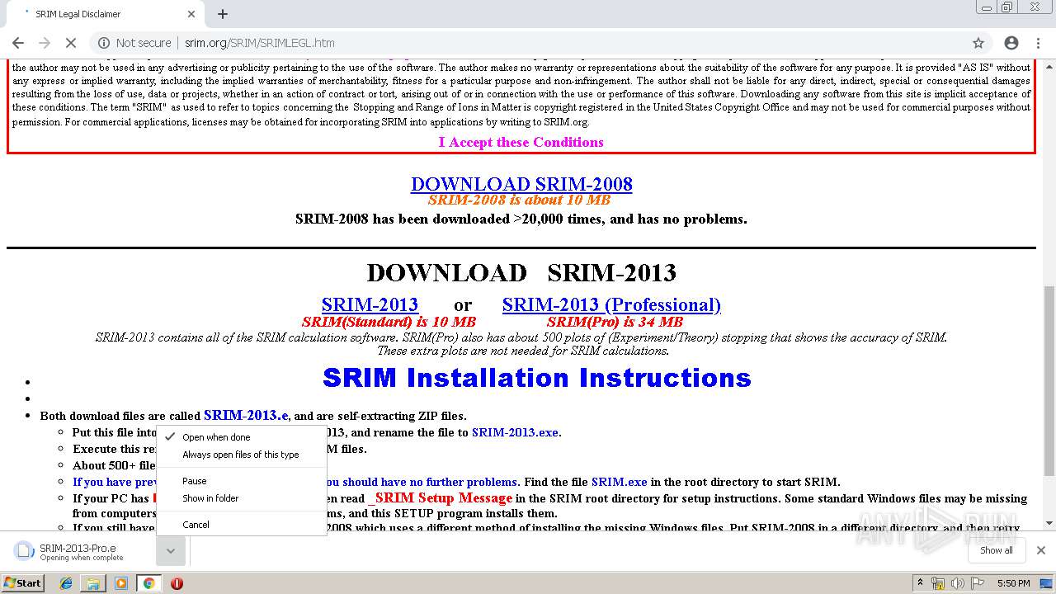Open the volume speaker tray icon

[958, 583]
